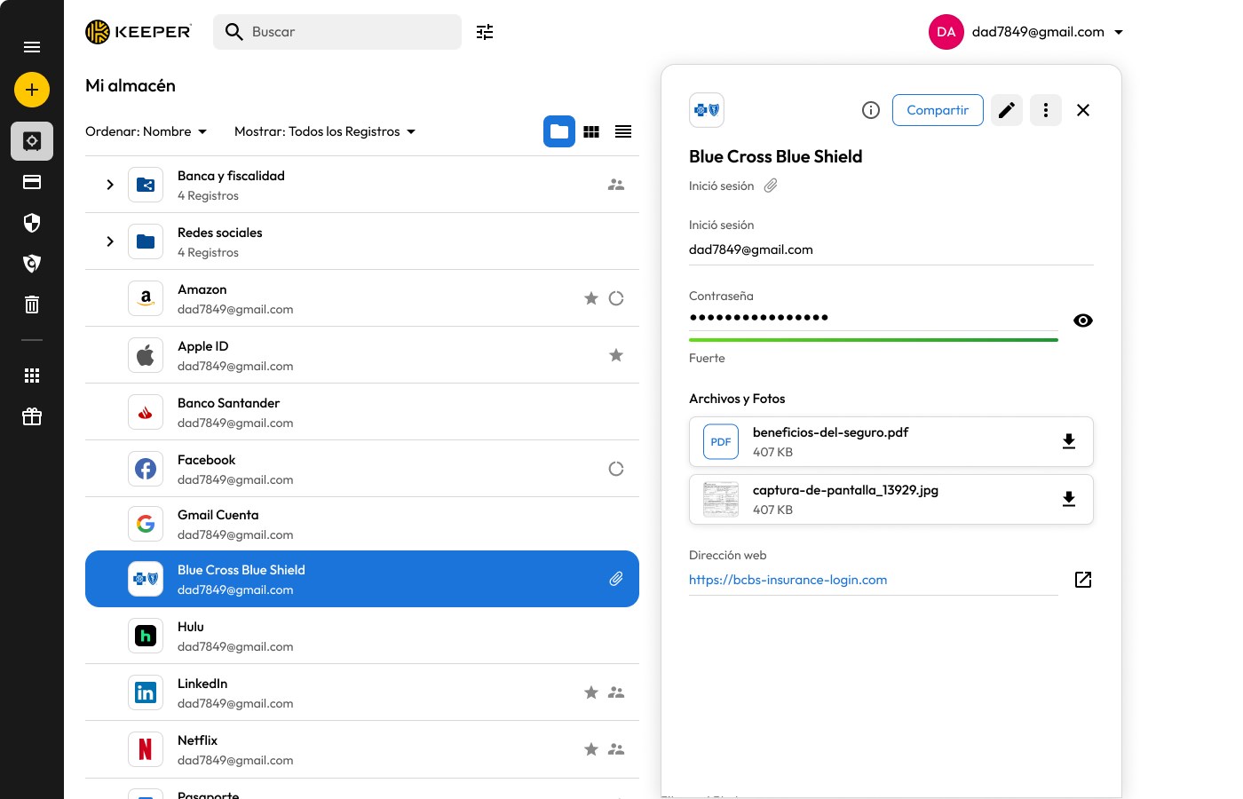The height and width of the screenshot is (799, 1243).
Task: Expand the Banca y fiscalidad folder
Action: (110, 185)
